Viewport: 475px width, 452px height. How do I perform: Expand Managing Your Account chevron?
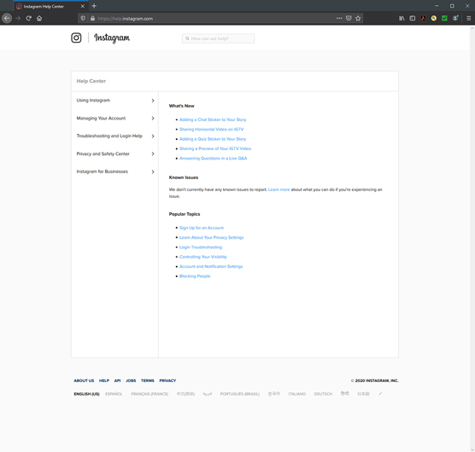[153, 119]
